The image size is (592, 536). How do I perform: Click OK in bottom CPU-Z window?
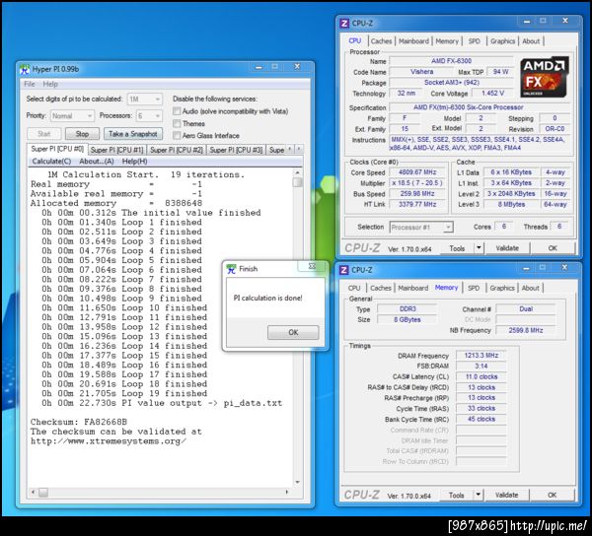pyautogui.click(x=552, y=495)
